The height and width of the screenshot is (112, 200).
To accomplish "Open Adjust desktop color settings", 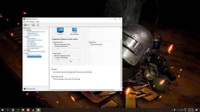I will pos(34,40).
